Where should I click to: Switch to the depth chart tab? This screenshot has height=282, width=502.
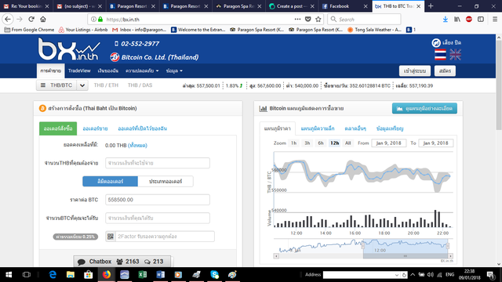coord(318,128)
